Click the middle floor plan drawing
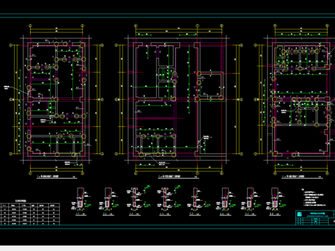The image size is (335, 251). [179, 100]
